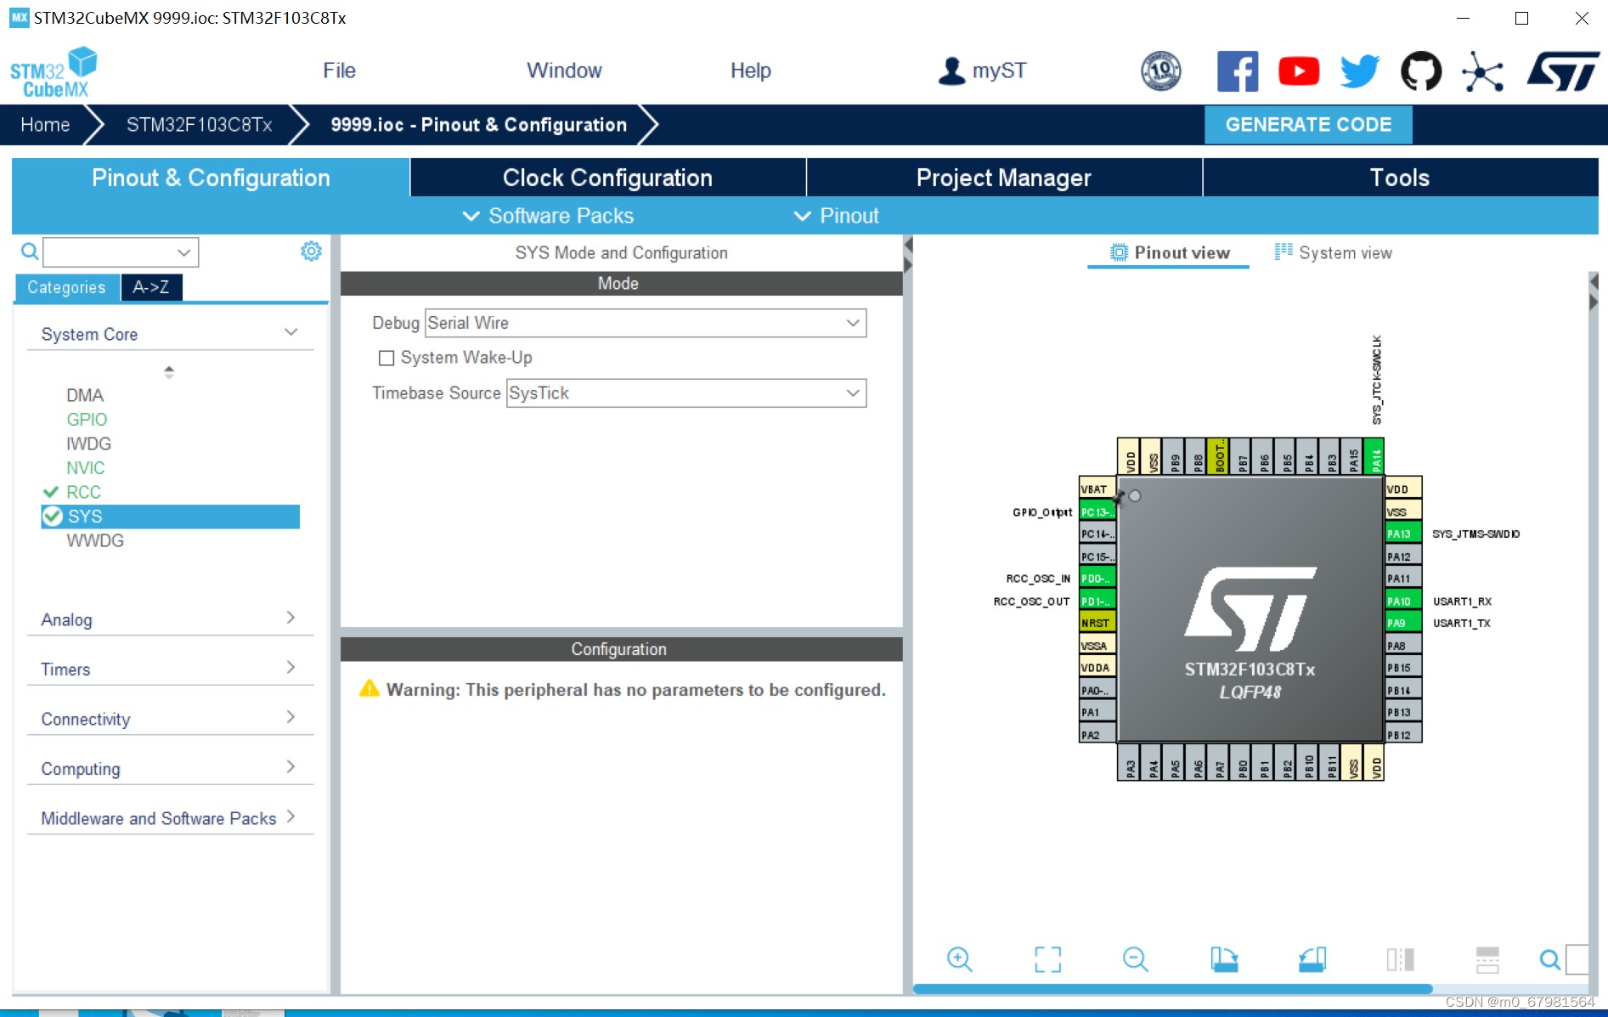Select the PA13 SWDIO pin

click(1402, 534)
